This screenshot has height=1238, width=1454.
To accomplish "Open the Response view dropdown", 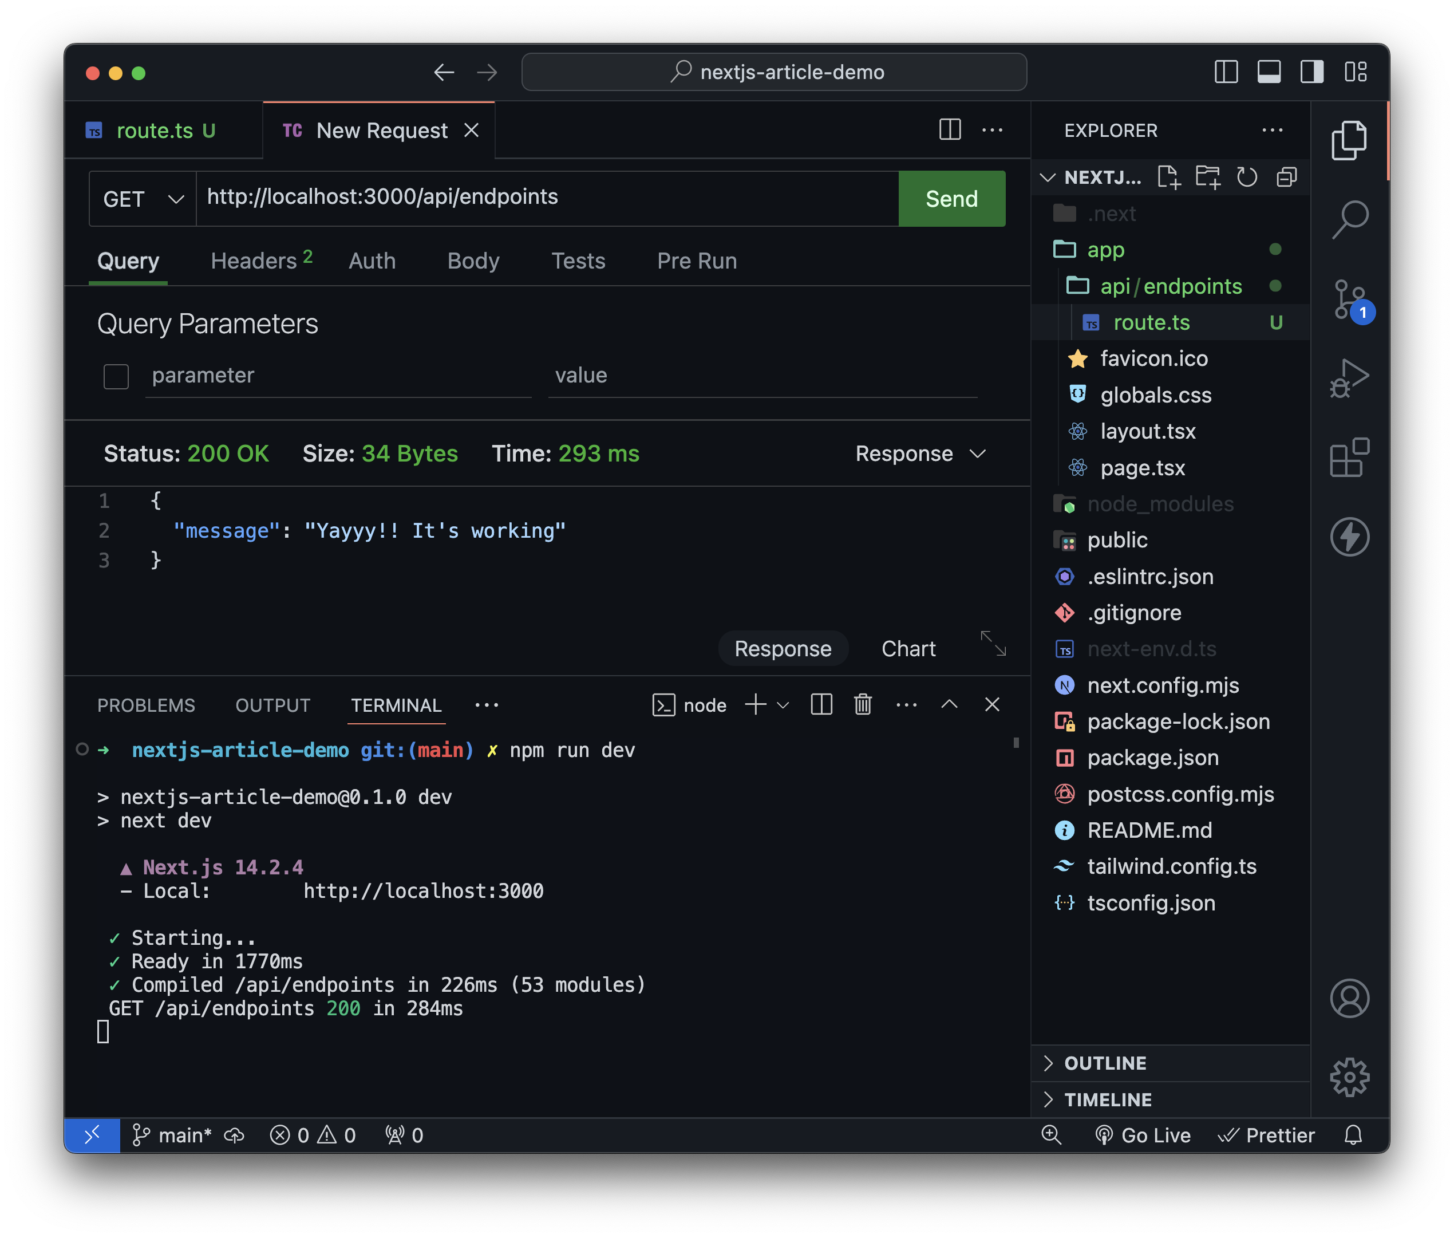I will point(920,454).
